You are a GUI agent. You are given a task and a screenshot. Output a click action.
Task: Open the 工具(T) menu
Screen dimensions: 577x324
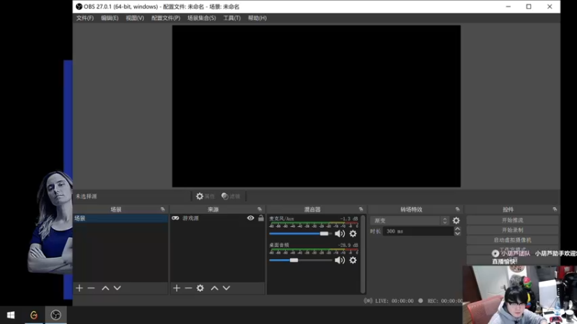pyautogui.click(x=232, y=18)
